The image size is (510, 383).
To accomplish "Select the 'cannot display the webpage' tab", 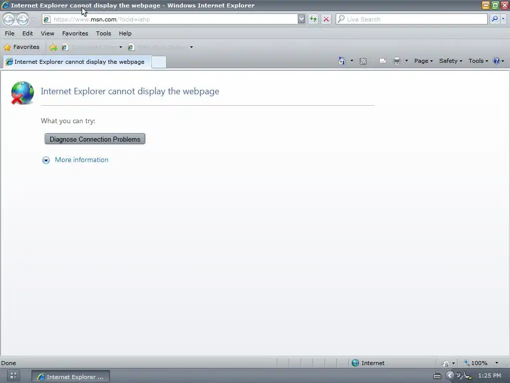I will coord(77,62).
